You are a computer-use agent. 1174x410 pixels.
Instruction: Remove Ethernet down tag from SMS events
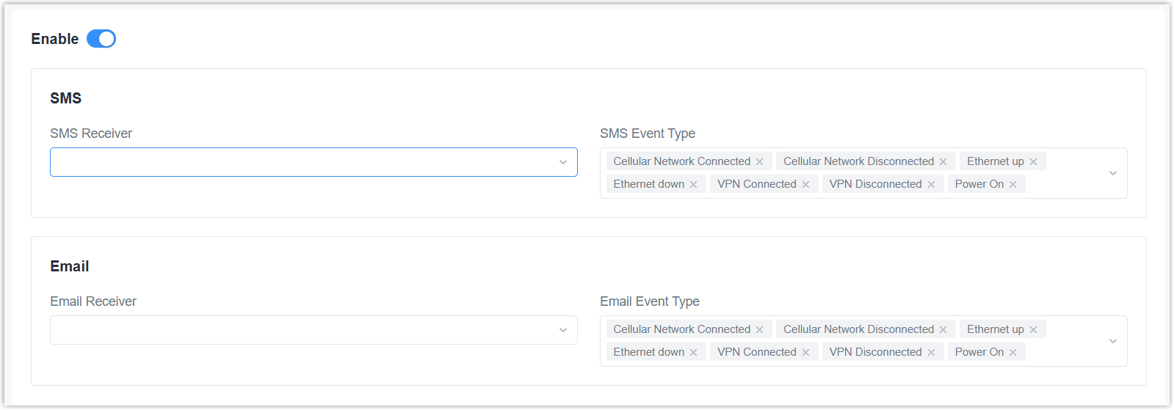point(693,185)
